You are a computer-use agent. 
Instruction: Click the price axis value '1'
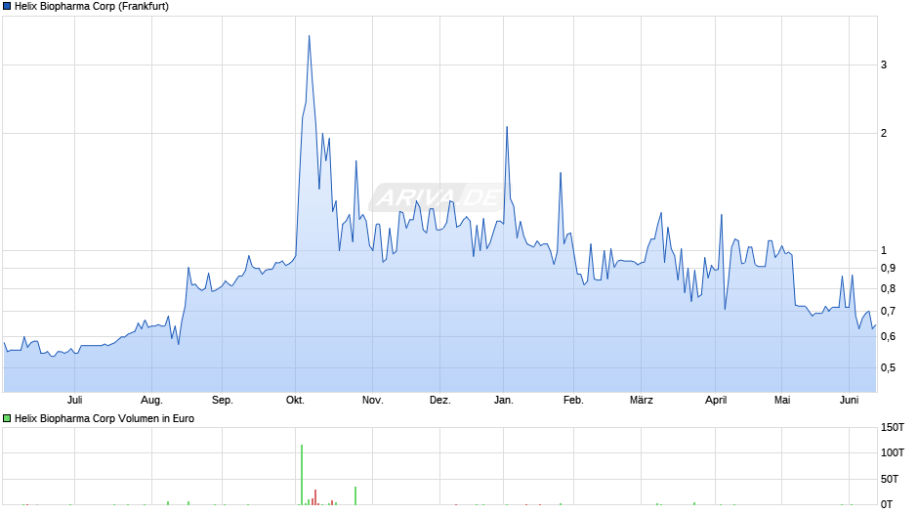[884, 251]
